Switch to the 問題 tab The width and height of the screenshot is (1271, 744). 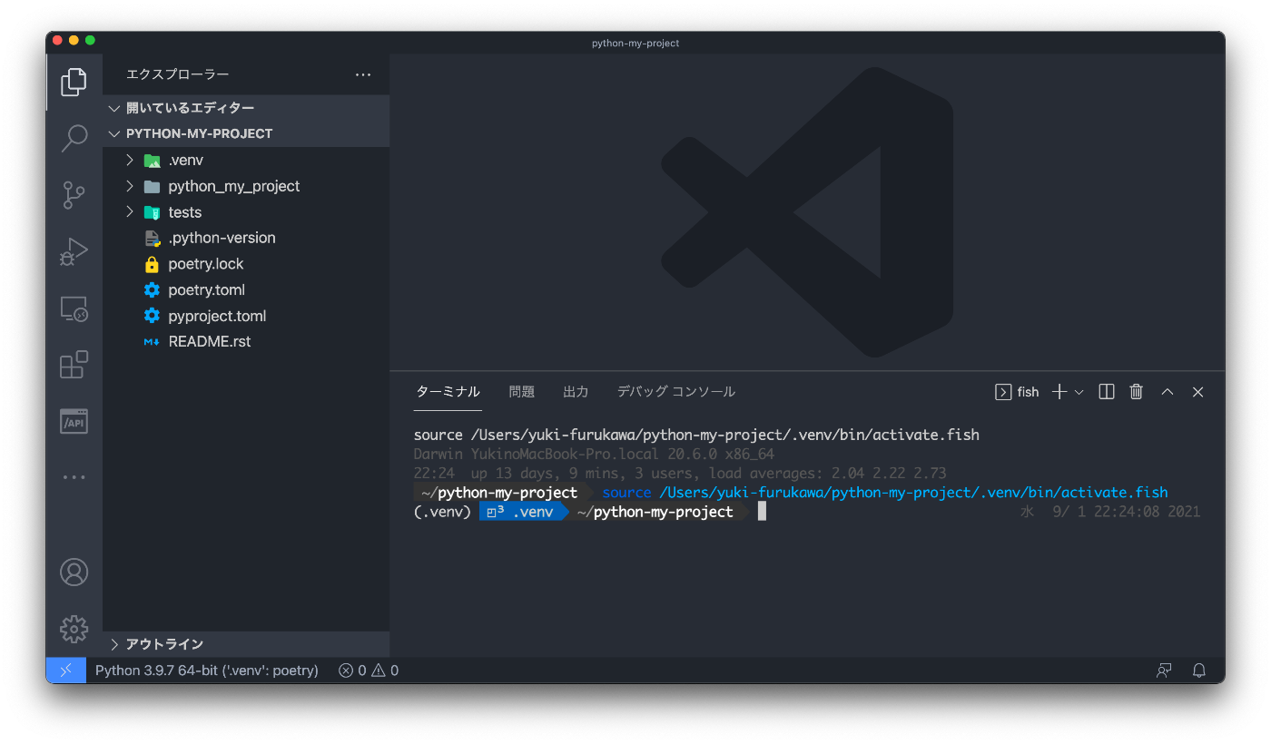522,392
